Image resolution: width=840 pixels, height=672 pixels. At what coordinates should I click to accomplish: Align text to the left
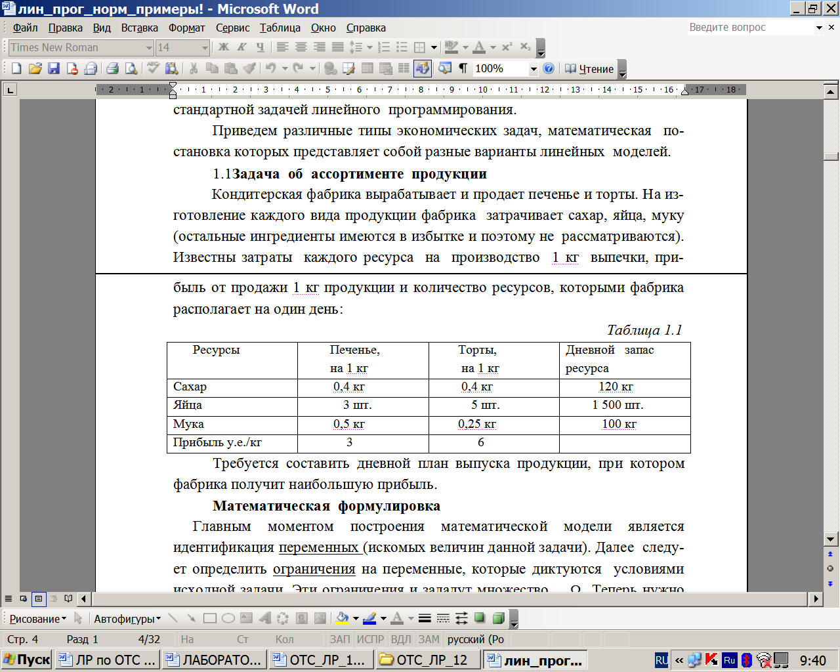(282, 47)
